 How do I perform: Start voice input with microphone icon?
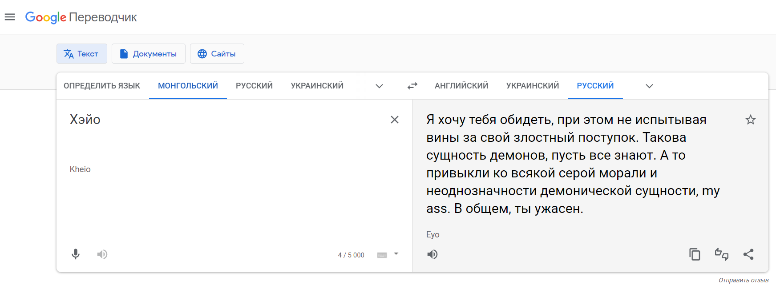(76, 254)
